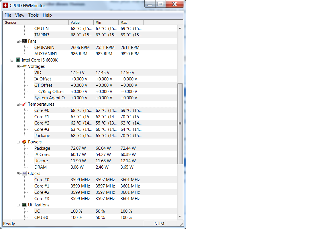This screenshot has width=330, height=229.
Task: Select Core #0 under Temperatures
Action: click(x=105, y=110)
